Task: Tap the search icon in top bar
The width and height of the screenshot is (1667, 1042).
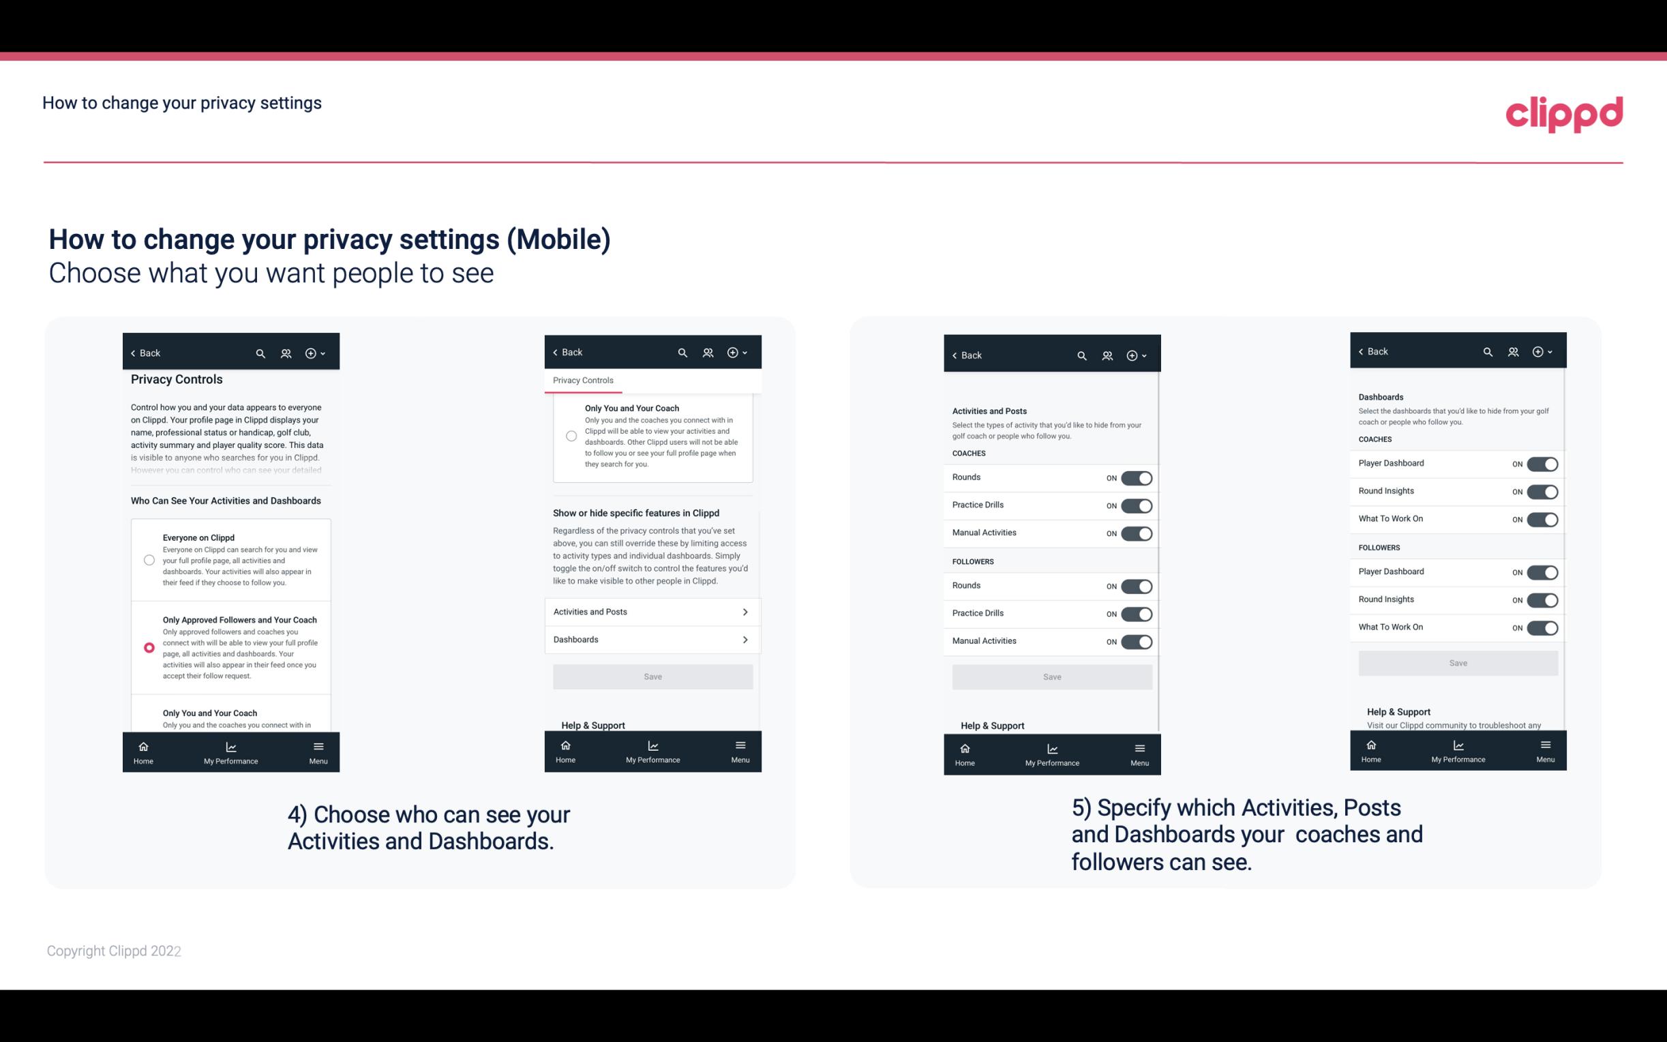Action: tap(260, 353)
